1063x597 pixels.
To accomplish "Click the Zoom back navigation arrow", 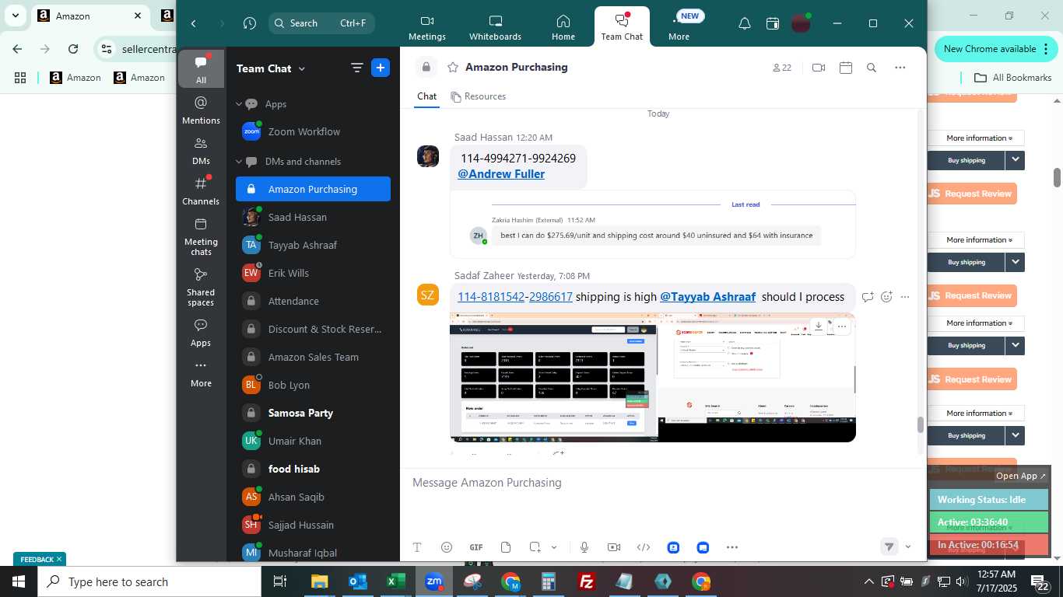I will [x=194, y=23].
